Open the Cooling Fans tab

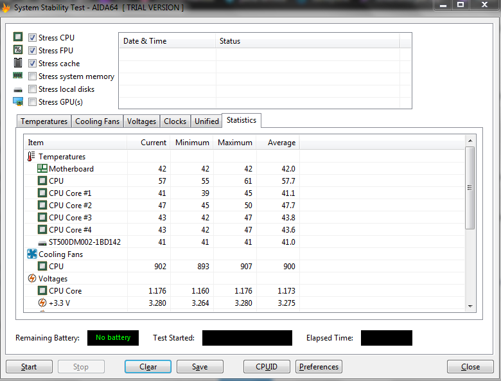98,121
